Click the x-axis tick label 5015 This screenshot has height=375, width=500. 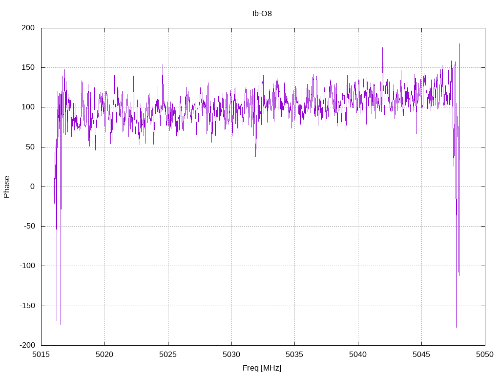coord(41,354)
